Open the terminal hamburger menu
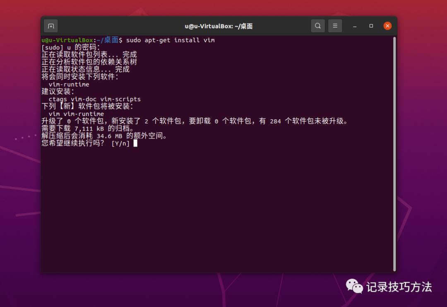The width and height of the screenshot is (447, 307). 335,26
